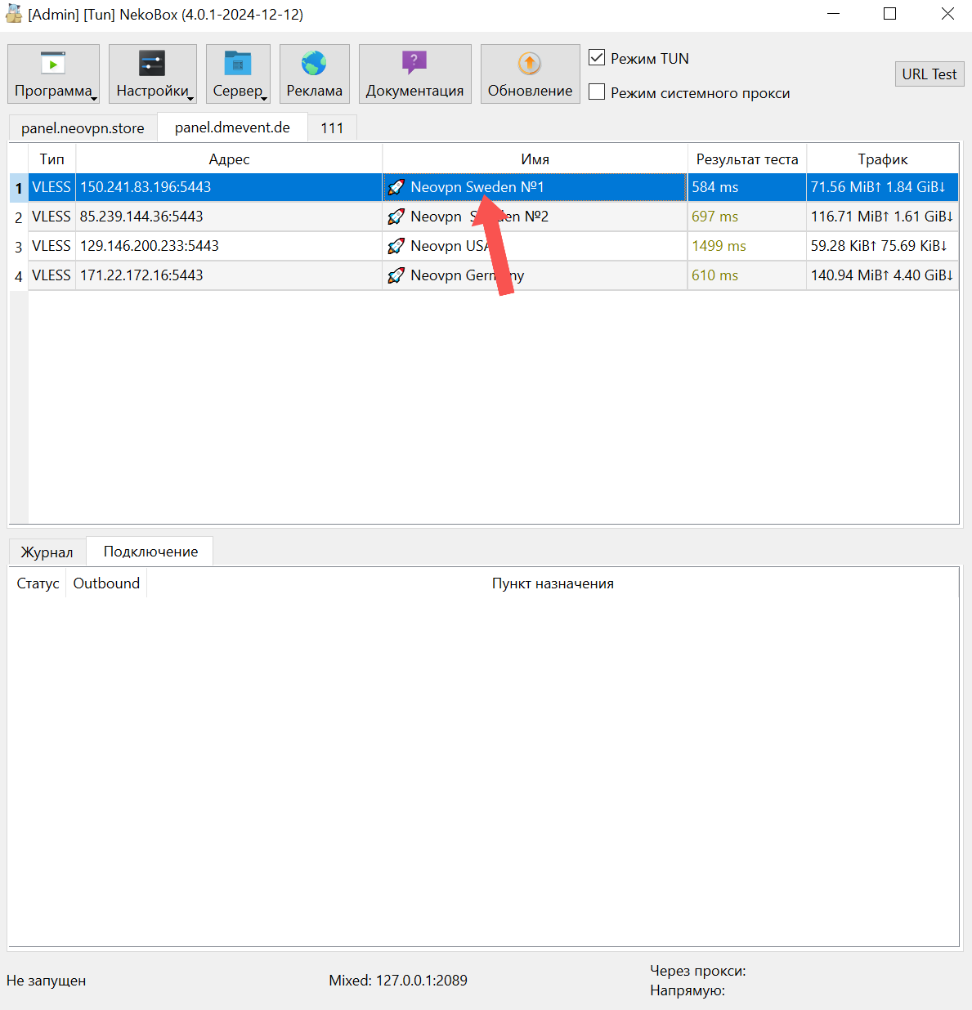
Task: Open Реклама via the globe icon
Action: [314, 63]
